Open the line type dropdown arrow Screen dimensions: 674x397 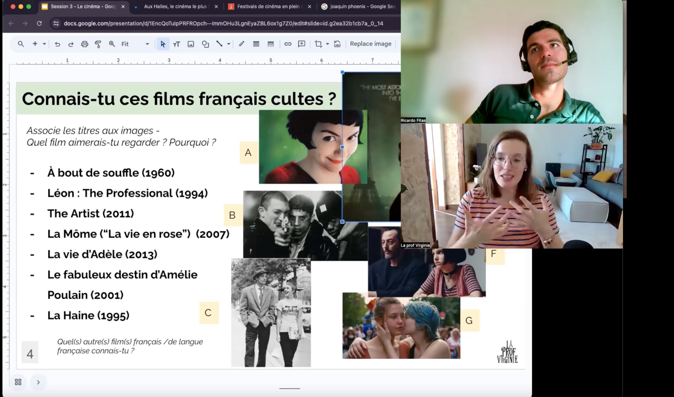point(229,44)
